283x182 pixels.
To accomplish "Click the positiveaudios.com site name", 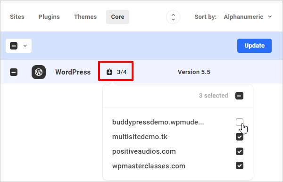I will point(144,151).
